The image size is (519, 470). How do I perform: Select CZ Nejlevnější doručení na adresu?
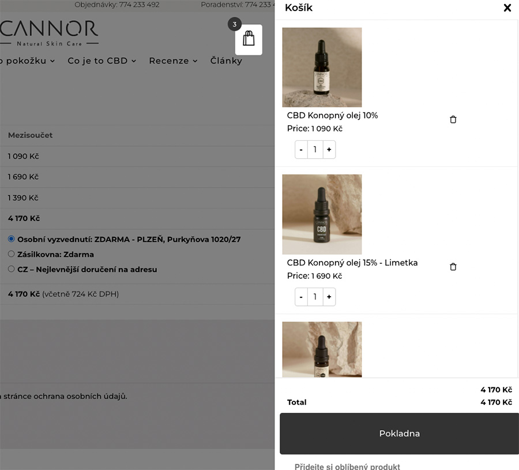(x=12, y=269)
